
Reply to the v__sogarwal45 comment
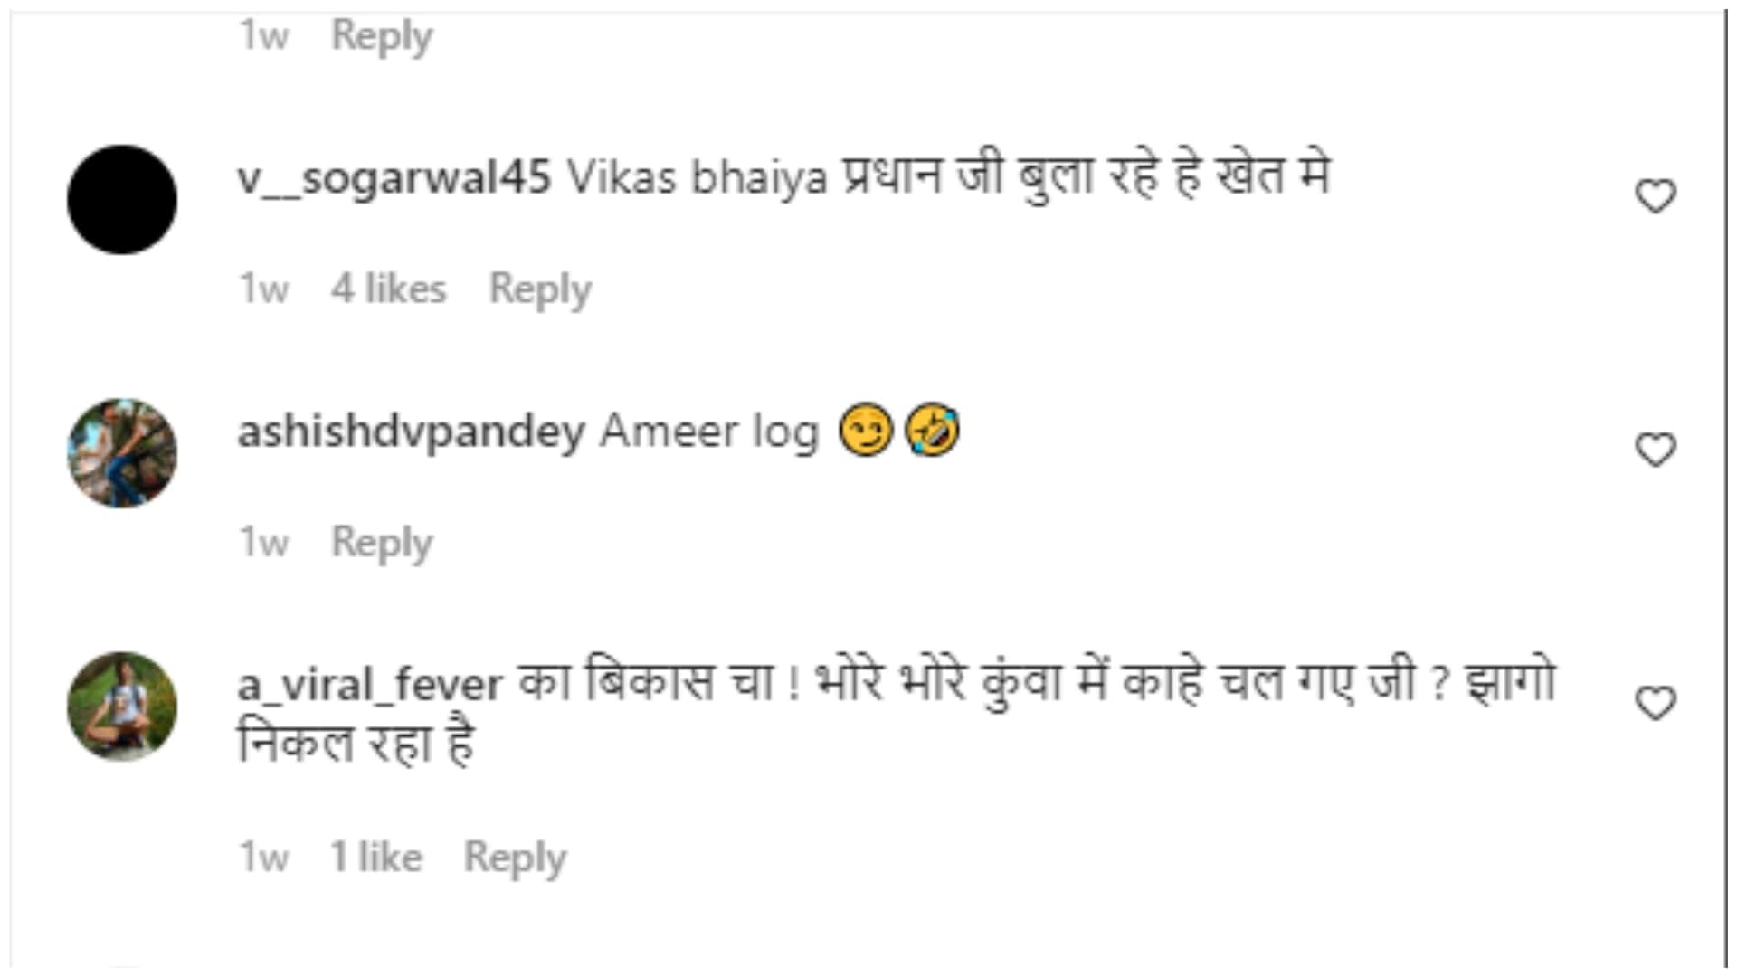coord(540,289)
